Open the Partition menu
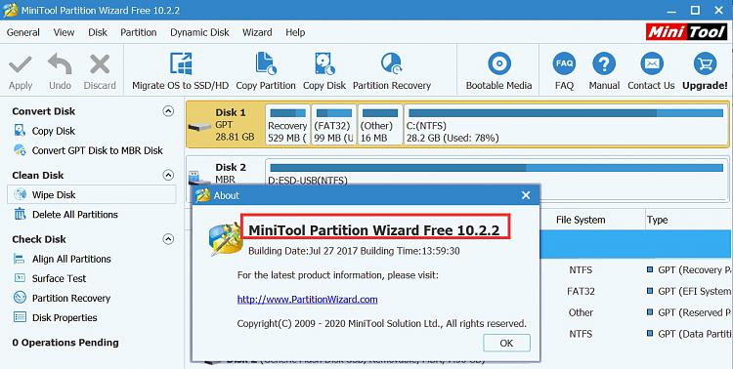This screenshot has width=733, height=369. tap(139, 32)
